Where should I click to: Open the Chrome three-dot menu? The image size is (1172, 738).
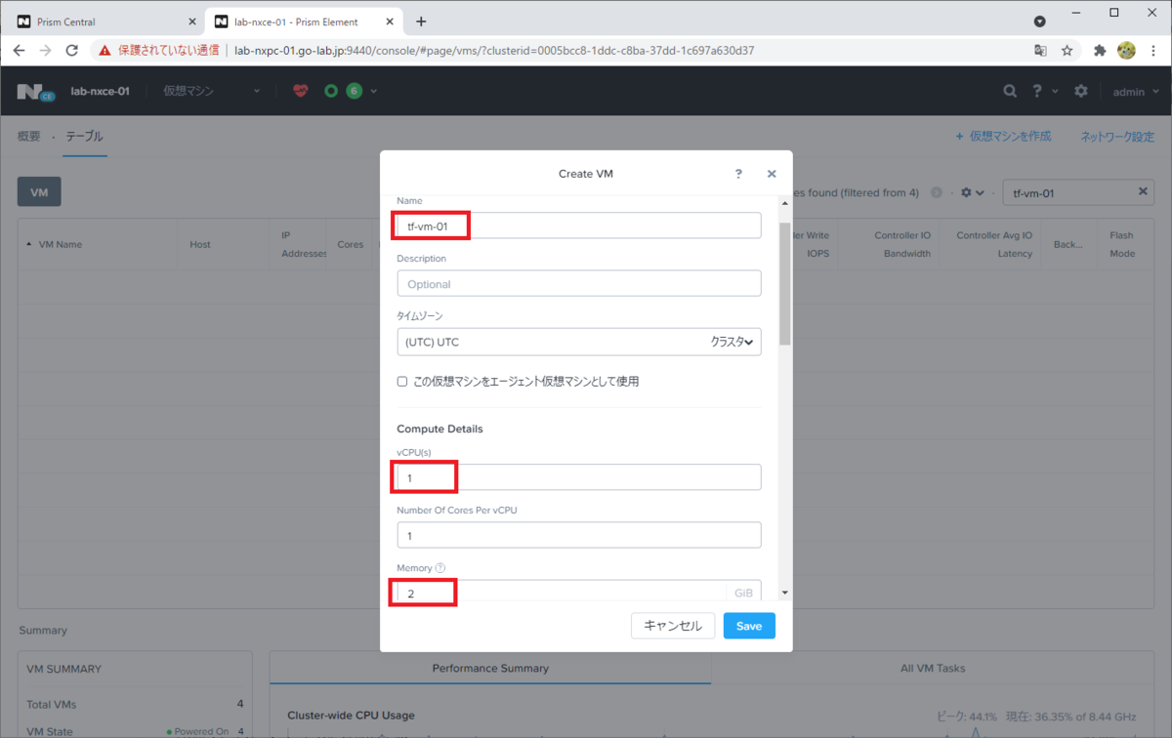click(1153, 51)
